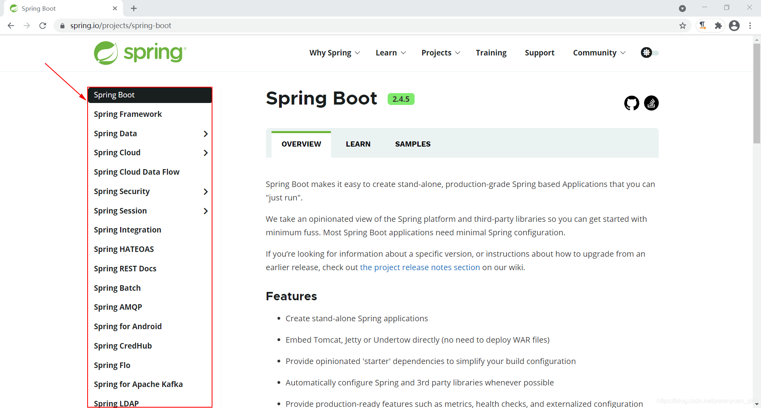The image size is (761, 408).
Task: Open the Spring GitHub repository icon
Action: pos(631,103)
